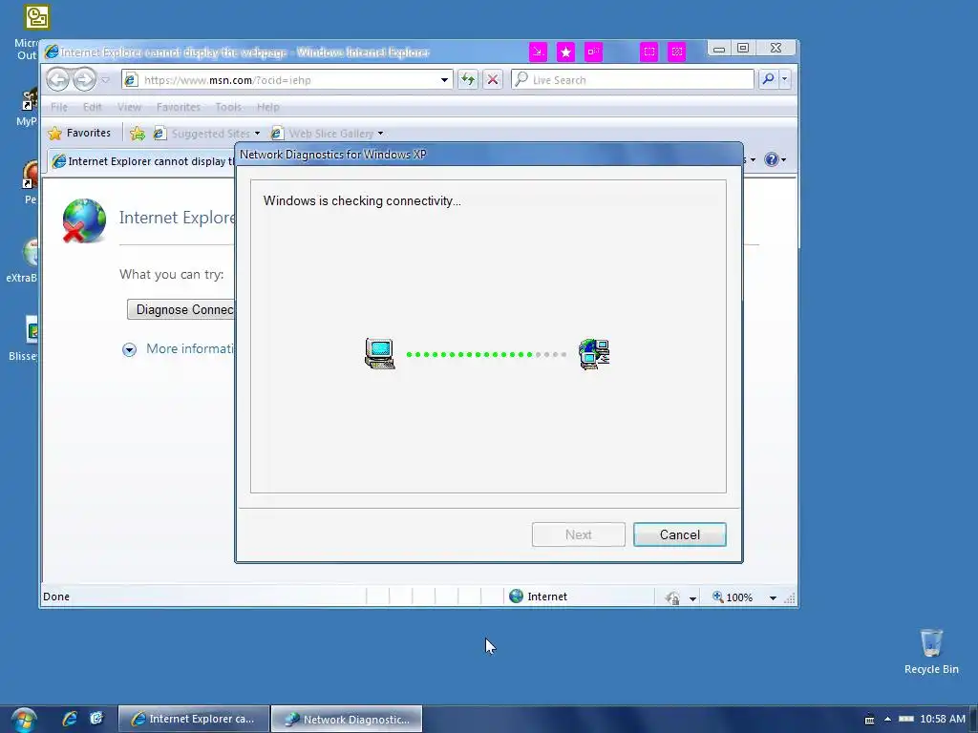Click the More information link text
The height and width of the screenshot is (733, 978).
coord(190,348)
